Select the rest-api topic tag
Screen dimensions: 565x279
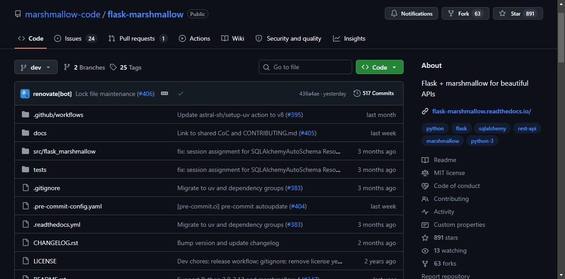pos(527,129)
